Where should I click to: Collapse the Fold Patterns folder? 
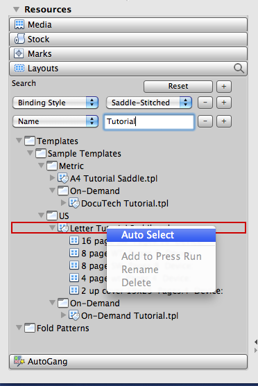[x=19, y=328]
